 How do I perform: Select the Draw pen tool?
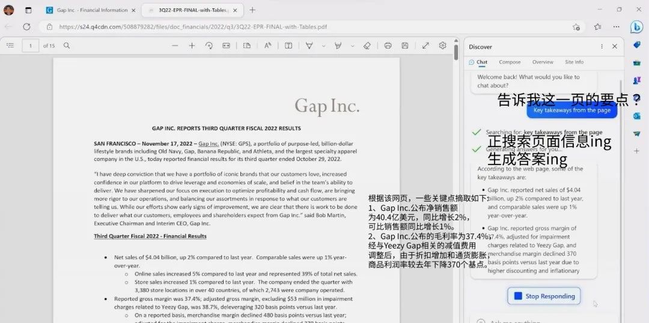pyautogui.click(x=309, y=46)
